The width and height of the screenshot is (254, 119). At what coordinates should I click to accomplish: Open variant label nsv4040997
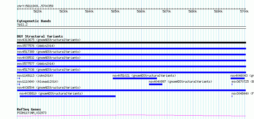[x=180, y=82]
